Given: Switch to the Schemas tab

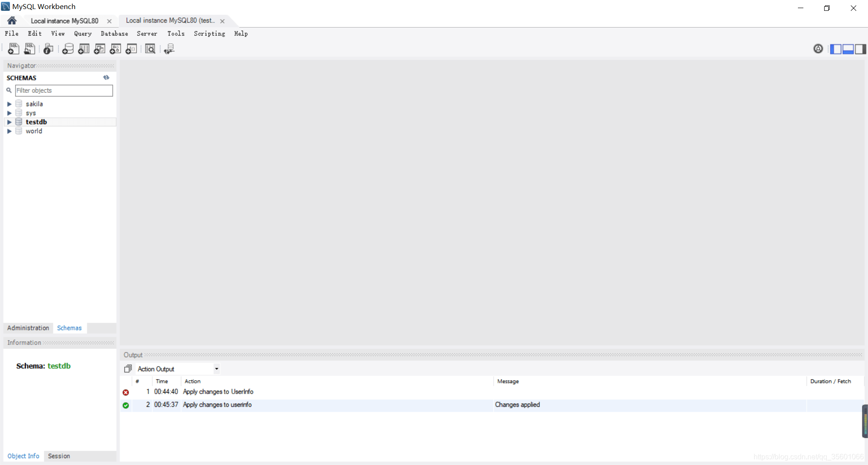Looking at the screenshot, I should (x=69, y=328).
